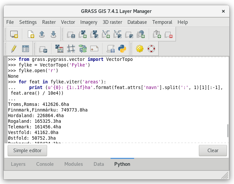
Task: Open the Temporal menu
Action: click(162, 22)
